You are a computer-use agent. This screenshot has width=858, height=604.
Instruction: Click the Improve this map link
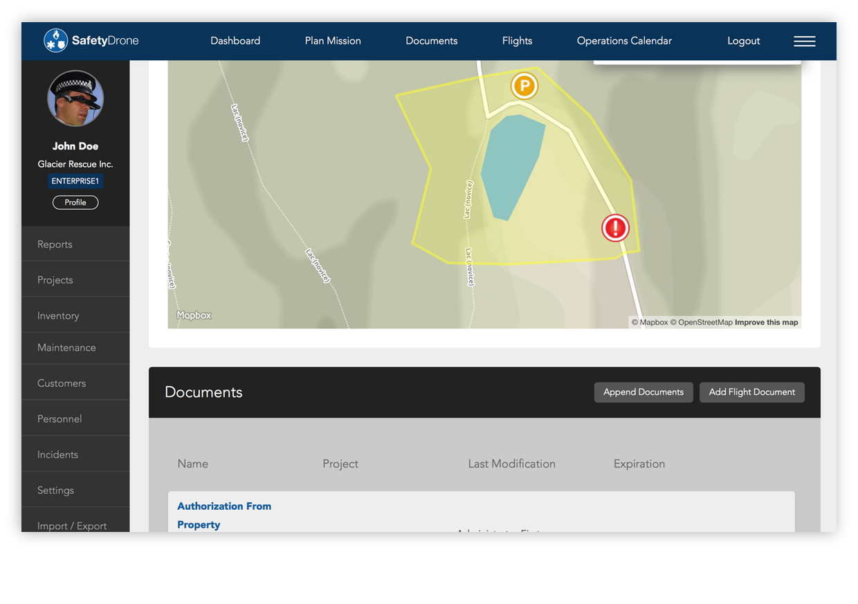coord(766,322)
